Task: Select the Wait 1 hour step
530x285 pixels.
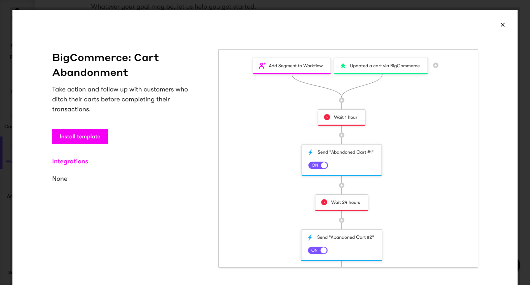Action: [x=341, y=117]
